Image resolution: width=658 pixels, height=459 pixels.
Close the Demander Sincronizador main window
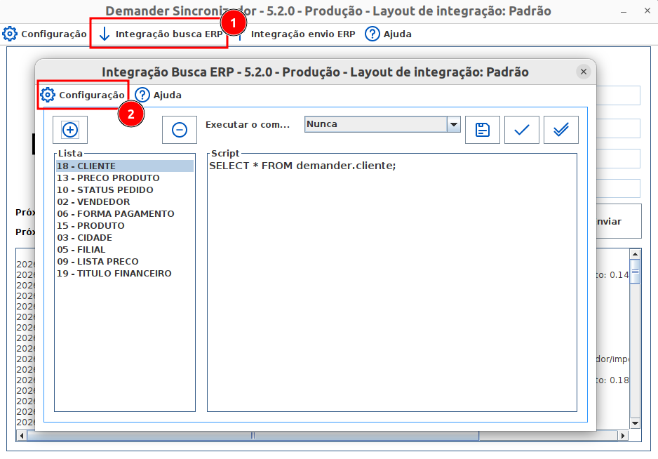[x=647, y=11]
